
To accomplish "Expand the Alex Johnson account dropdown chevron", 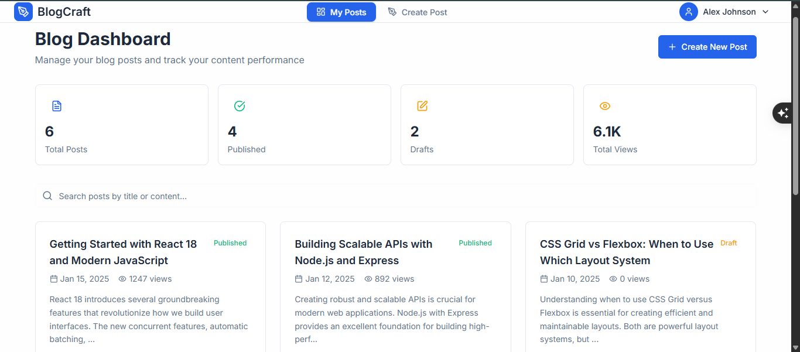I will coord(765,12).
